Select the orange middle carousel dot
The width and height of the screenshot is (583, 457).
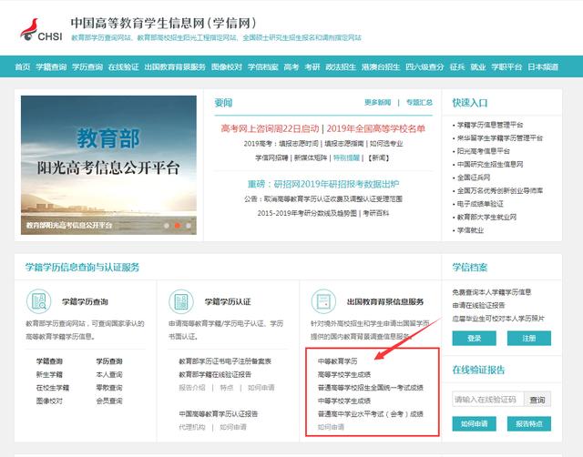[178, 226]
